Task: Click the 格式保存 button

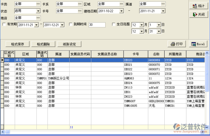Action: (17, 44)
